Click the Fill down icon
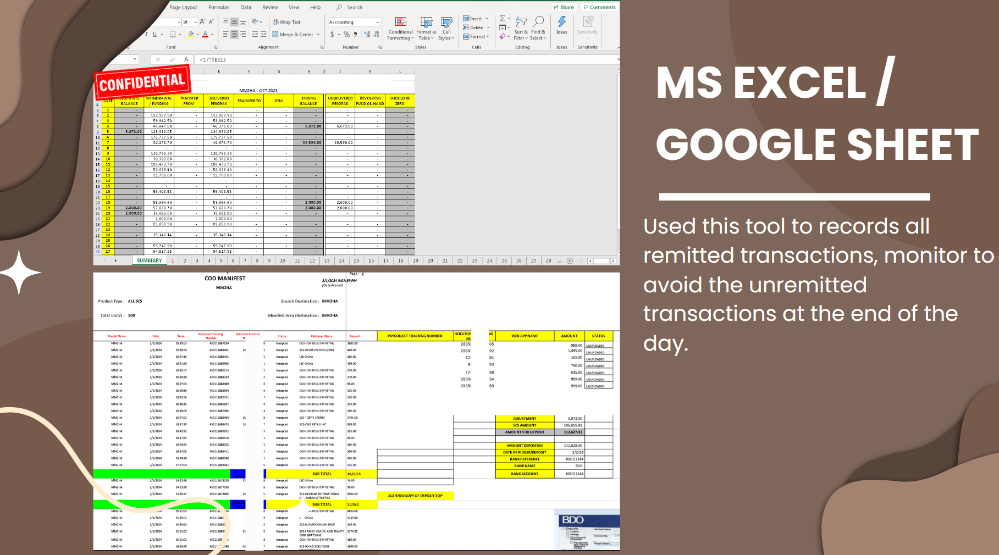Viewport: 999px width, 555px height. (503, 27)
